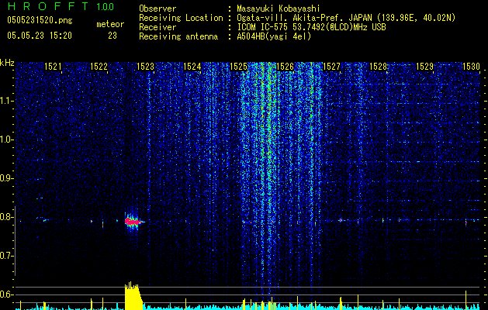This screenshot has height=310, width=488.
Task: Click frequency axis label 1.1
Action: (x=6, y=101)
